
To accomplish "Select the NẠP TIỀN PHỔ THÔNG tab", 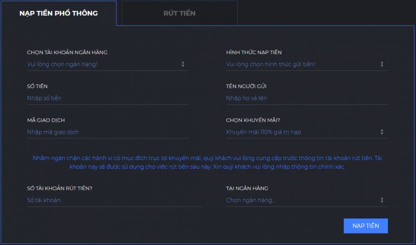I will point(58,13).
